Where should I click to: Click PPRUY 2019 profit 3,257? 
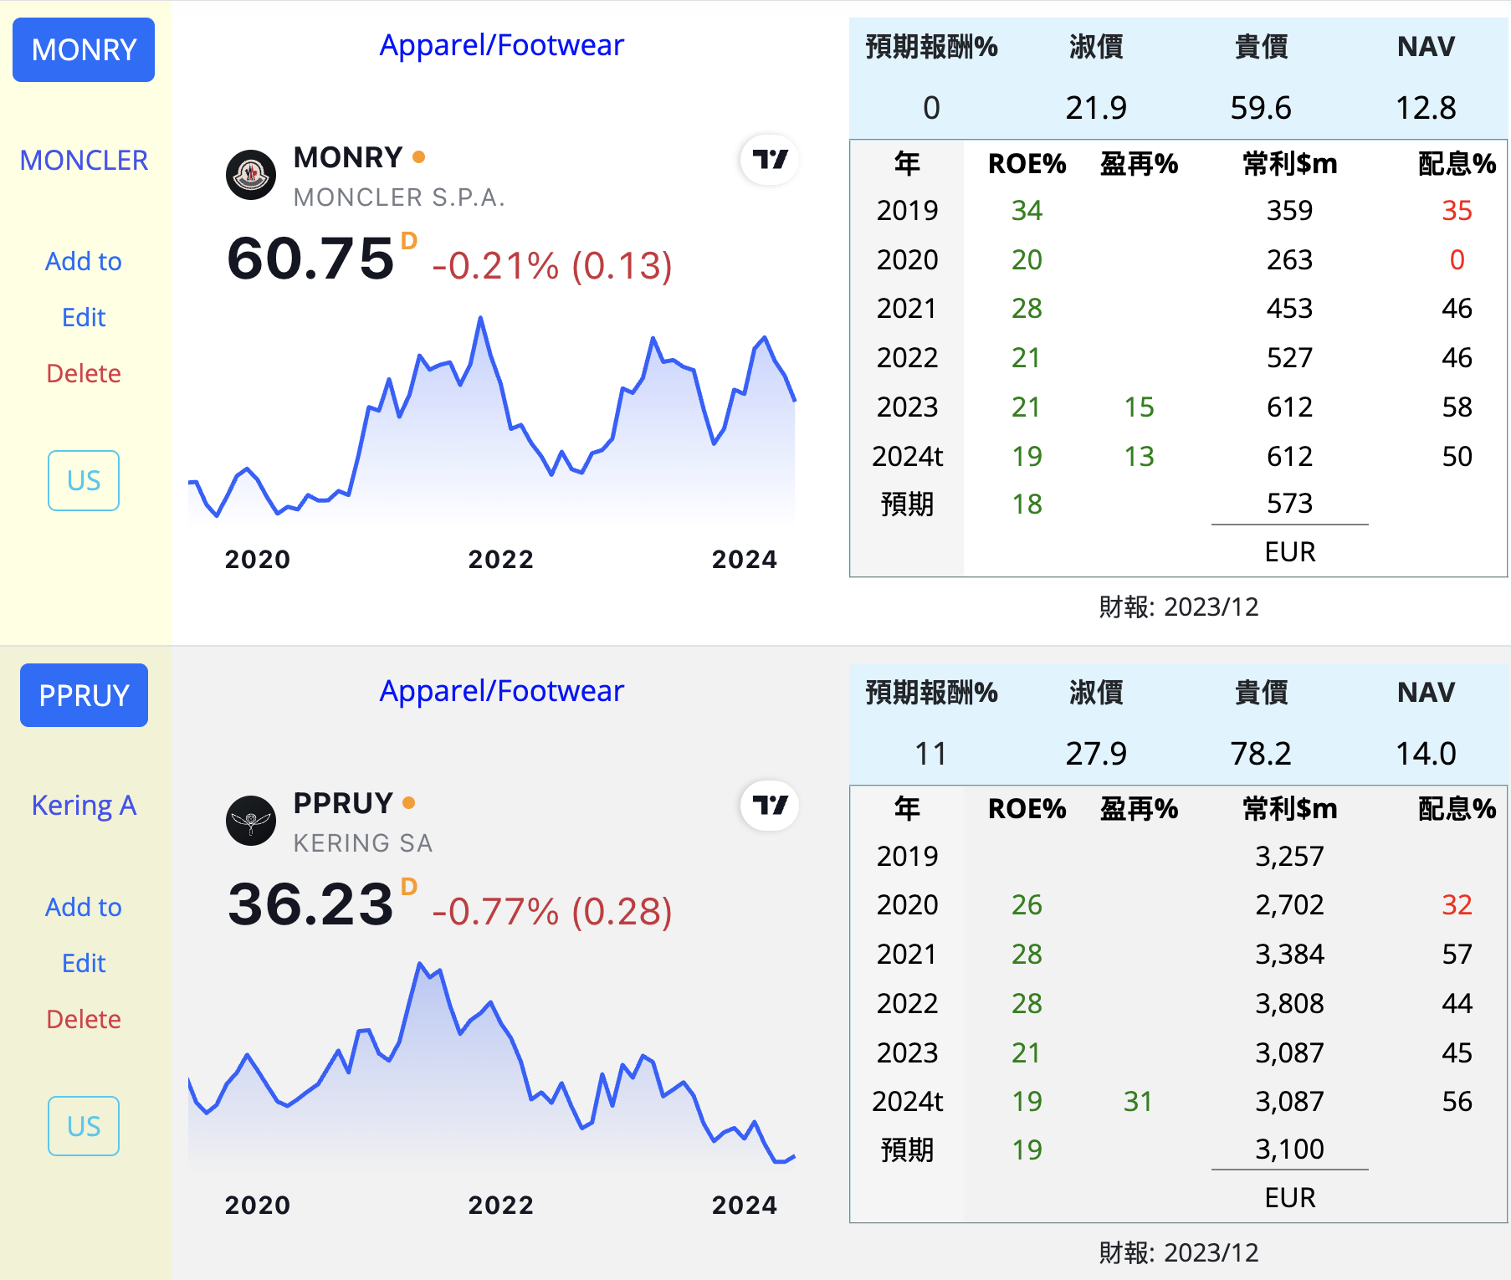(1289, 857)
